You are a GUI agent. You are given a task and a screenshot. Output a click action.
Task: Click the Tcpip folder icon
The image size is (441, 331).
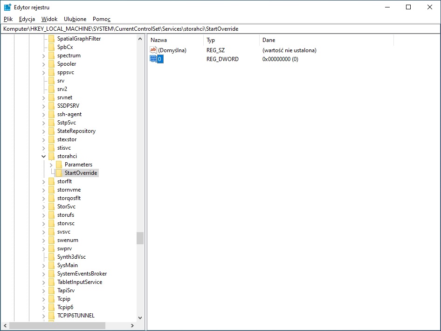[x=51, y=299]
